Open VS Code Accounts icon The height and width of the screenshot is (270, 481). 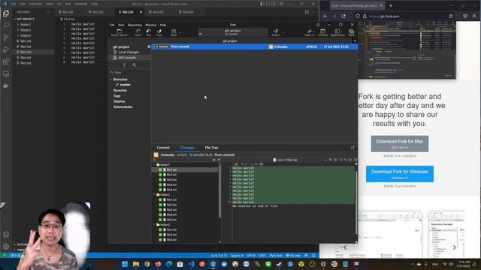click(6, 235)
